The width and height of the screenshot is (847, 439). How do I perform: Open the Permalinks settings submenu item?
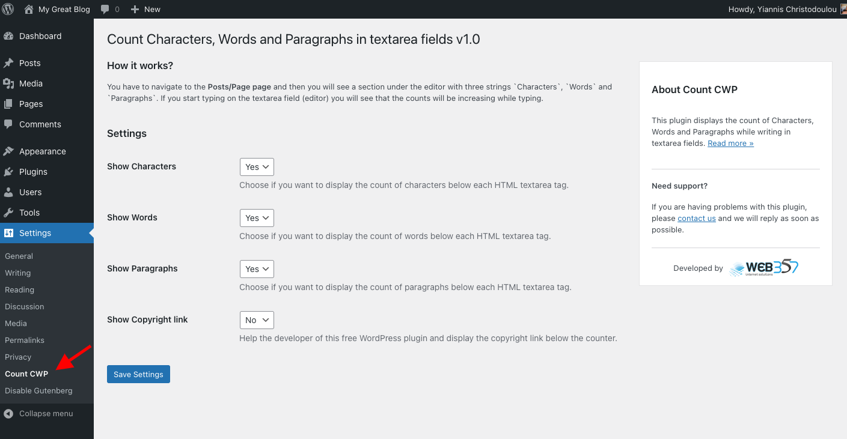pyautogui.click(x=25, y=340)
